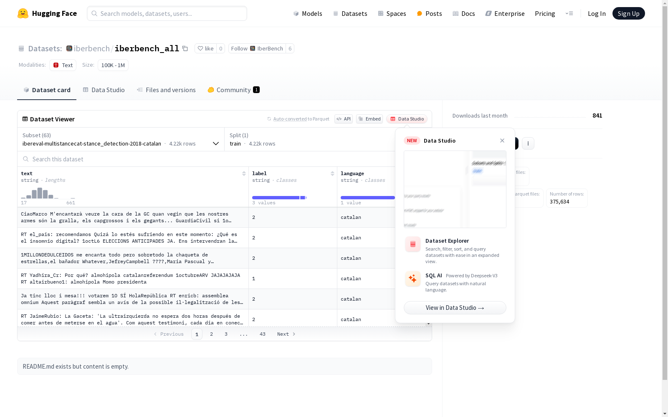
Task: Follow the IberBench organization
Action: tap(257, 48)
